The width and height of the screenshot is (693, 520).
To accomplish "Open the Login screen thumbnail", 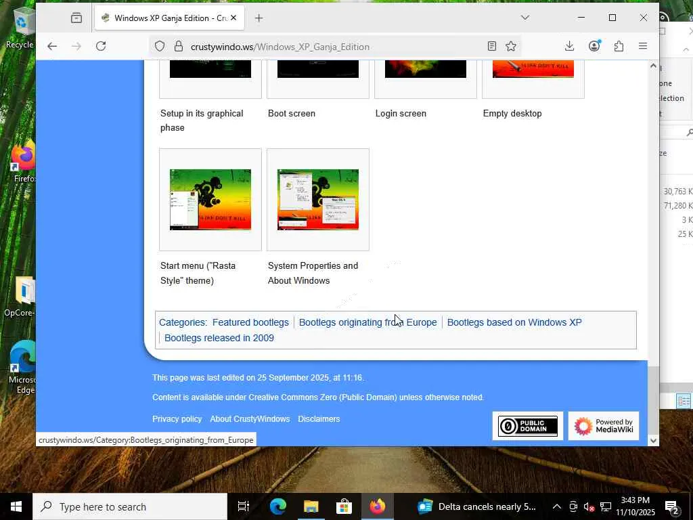I will click(426, 68).
